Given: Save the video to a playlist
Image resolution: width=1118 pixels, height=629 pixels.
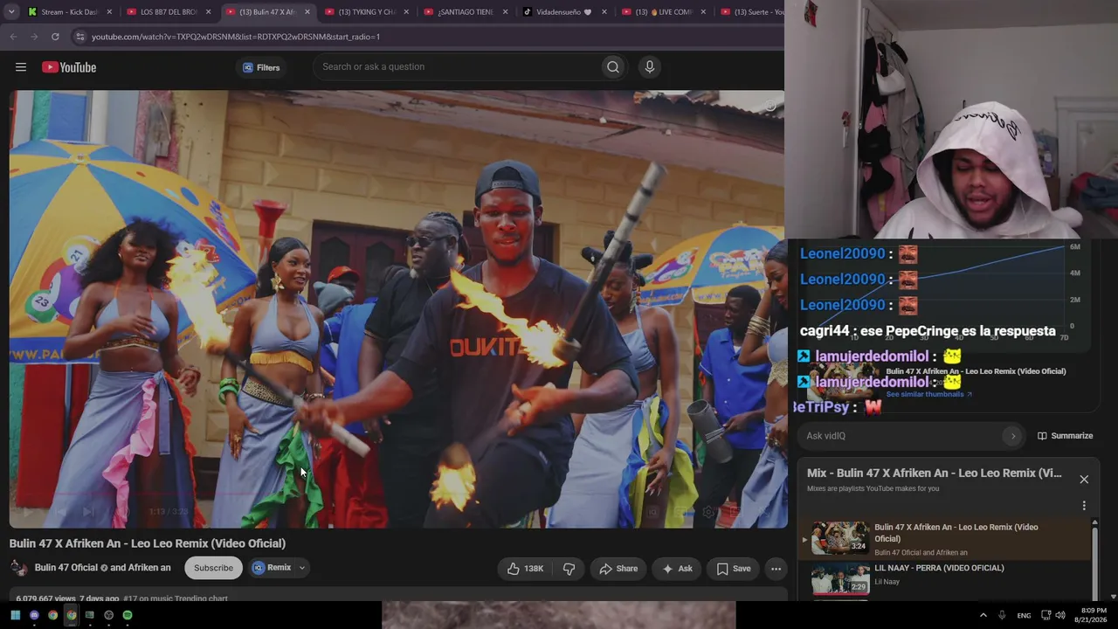Looking at the screenshot, I should (x=734, y=569).
